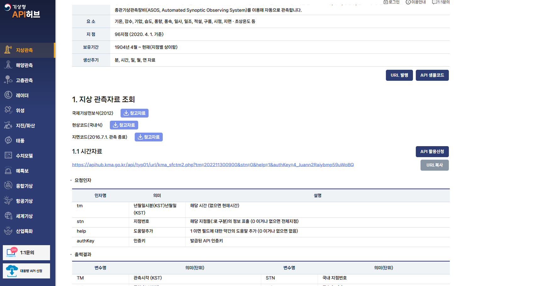This screenshot has width=548, height=286.
Task: Click the '요청인자' section label
Action: (83, 180)
